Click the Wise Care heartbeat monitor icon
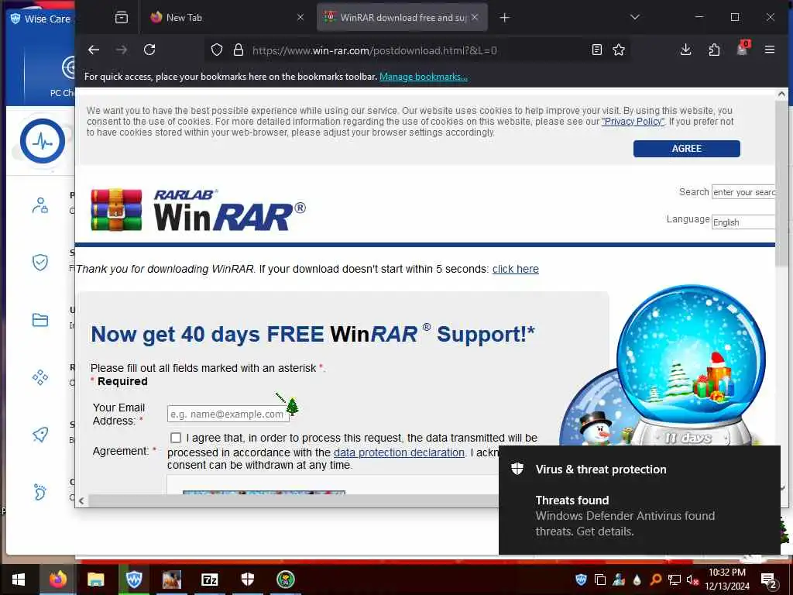This screenshot has width=793, height=595. (x=43, y=141)
